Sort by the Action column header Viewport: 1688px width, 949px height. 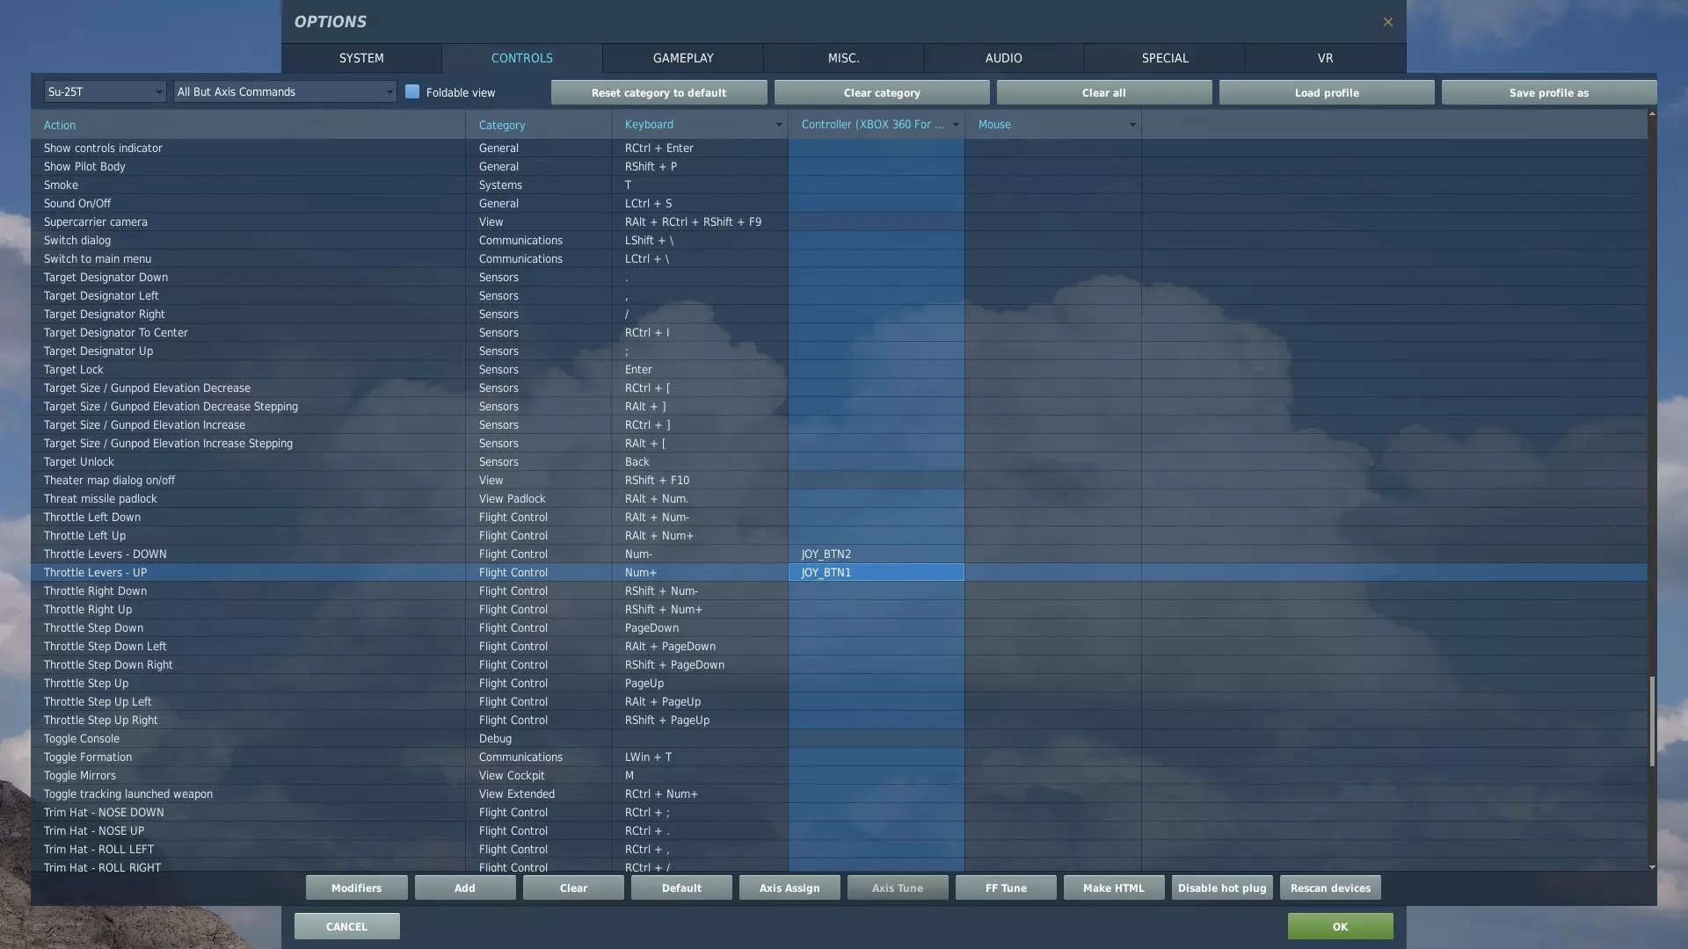(x=60, y=125)
